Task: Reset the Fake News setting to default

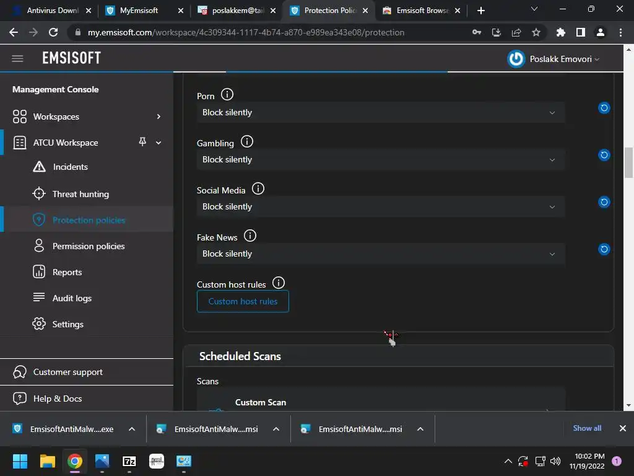Action: [x=604, y=249]
